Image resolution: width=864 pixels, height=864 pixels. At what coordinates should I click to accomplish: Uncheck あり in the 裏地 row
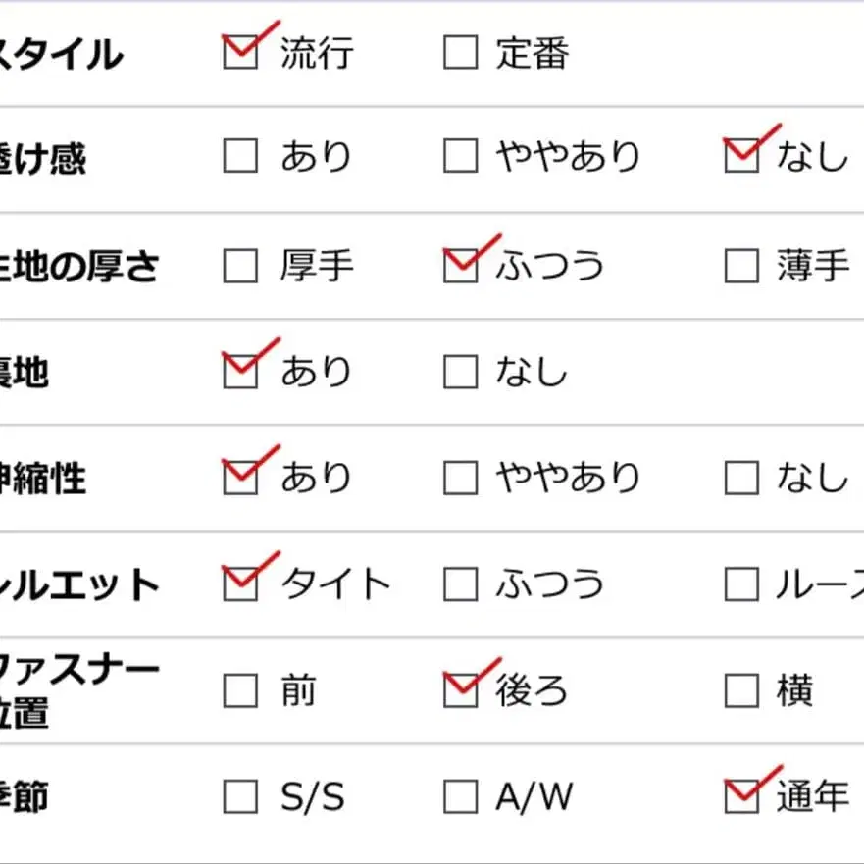click(240, 372)
